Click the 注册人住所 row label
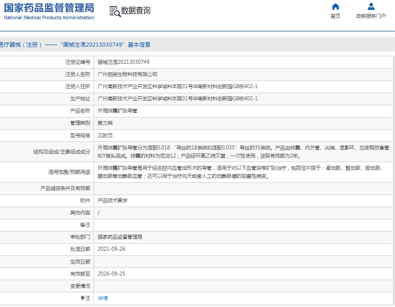Image resolution: width=395 pixels, height=307 pixels. [x=77, y=86]
